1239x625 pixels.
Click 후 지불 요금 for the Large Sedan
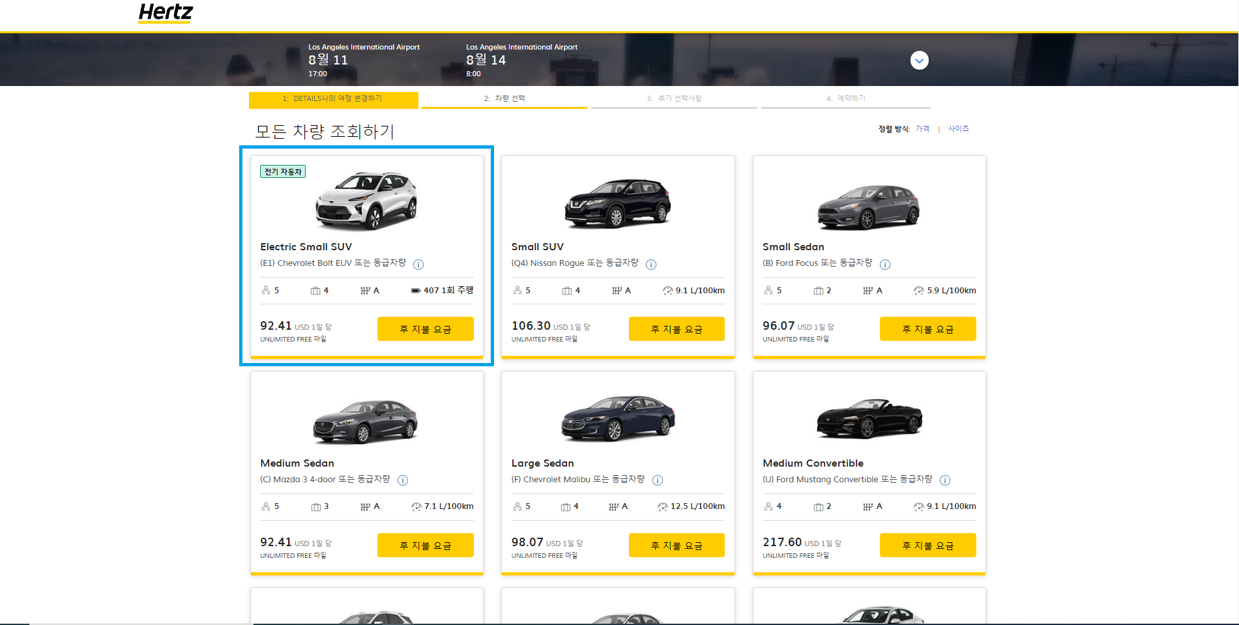pyautogui.click(x=676, y=545)
